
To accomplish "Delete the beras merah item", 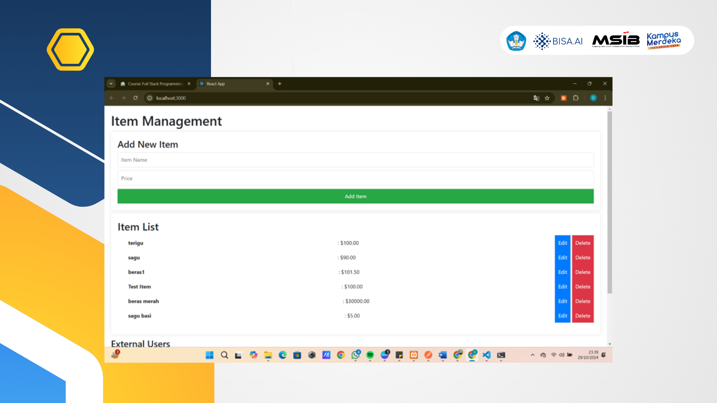I will coord(583,301).
